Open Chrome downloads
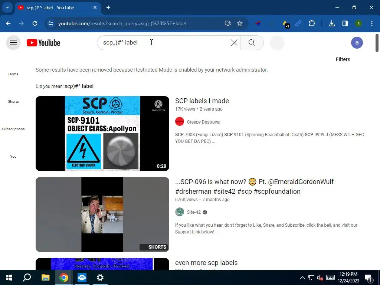 pyautogui.click(x=332, y=23)
